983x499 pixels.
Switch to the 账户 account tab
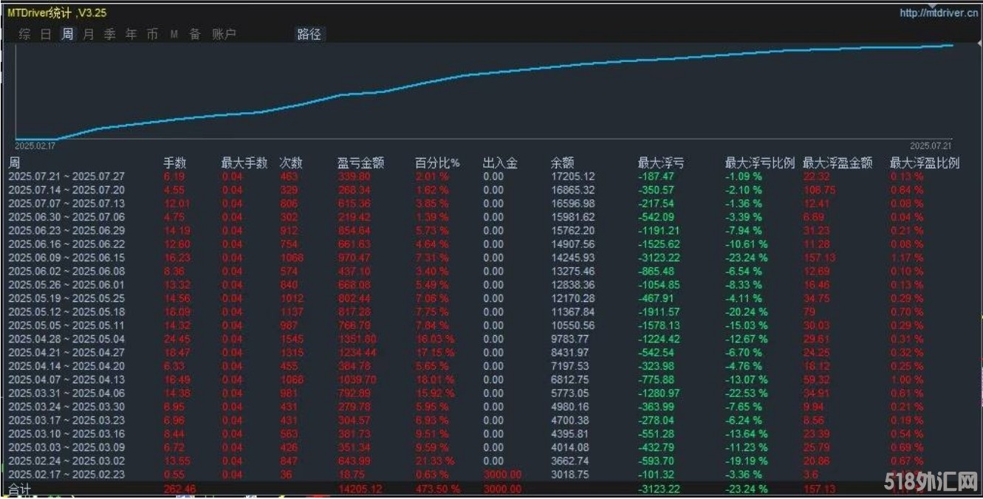(224, 34)
